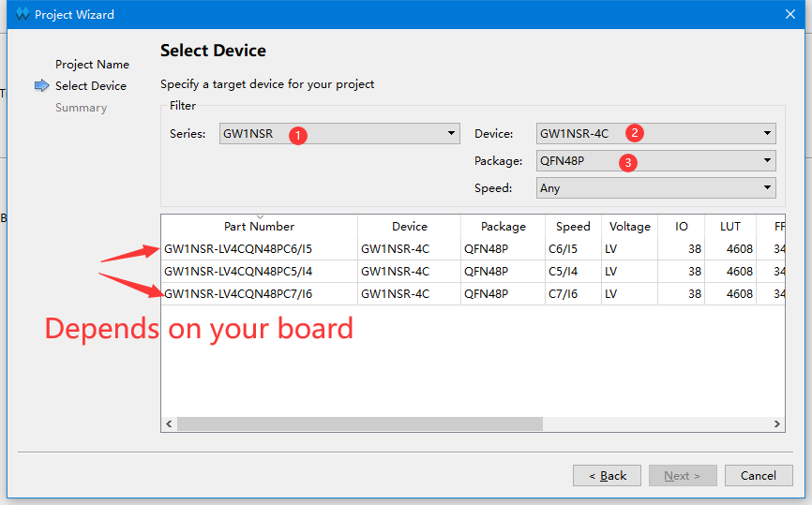Click the C6/I5 speed cell
Viewport: 812px width, 505px height.
pyautogui.click(x=573, y=249)
